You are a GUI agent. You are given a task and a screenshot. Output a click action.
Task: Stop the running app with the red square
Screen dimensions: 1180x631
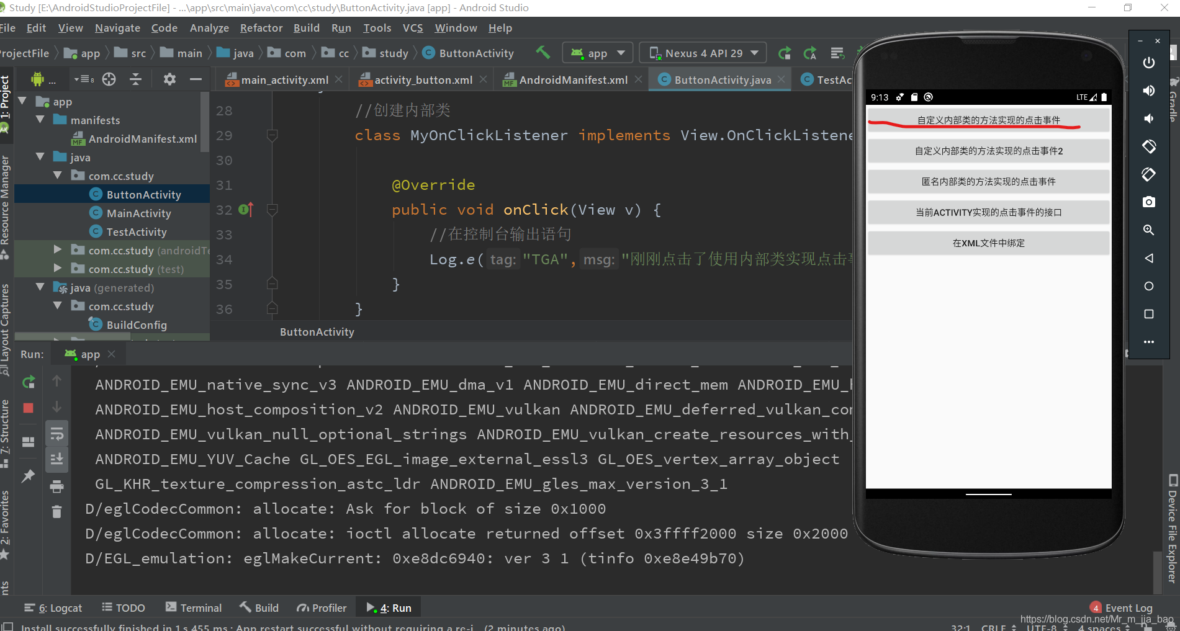29,408
